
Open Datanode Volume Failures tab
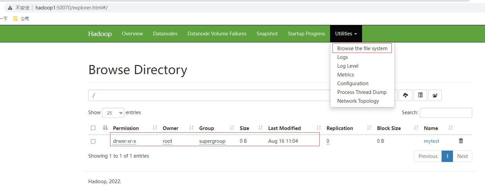click(x=217, y=34)
